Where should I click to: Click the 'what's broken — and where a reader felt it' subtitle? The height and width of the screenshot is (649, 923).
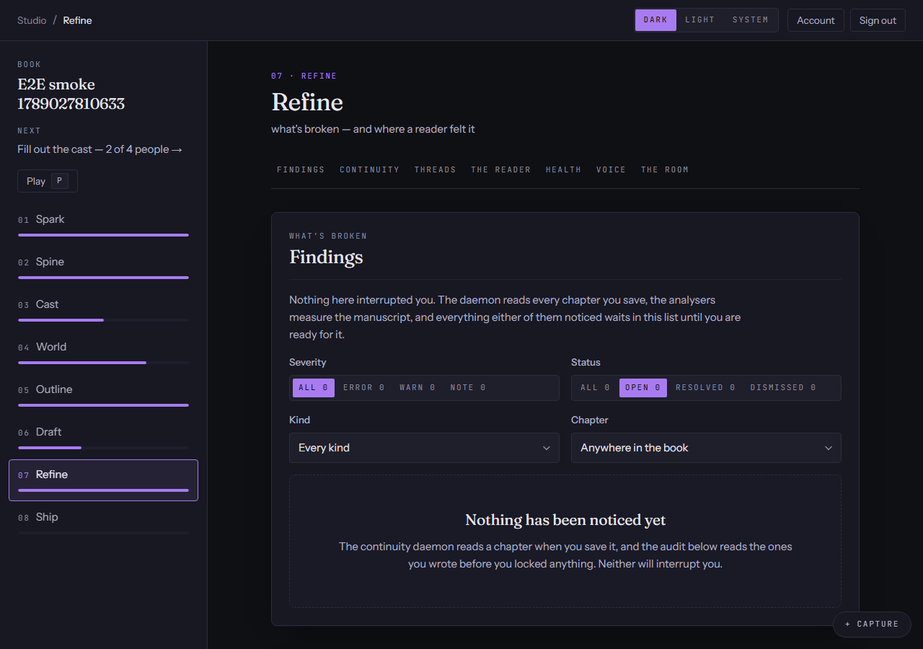point(373,129)
